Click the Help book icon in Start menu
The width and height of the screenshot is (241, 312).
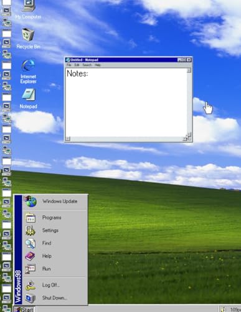point(30,256)
